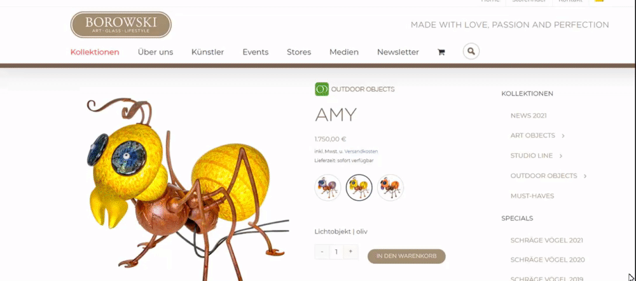Select the yellow ant color variant
636x281 pixels.
359,188
